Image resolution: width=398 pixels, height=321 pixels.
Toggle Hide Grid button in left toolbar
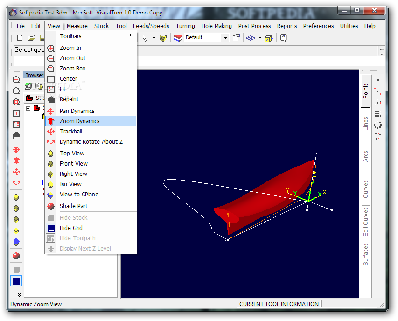point(16,281)
